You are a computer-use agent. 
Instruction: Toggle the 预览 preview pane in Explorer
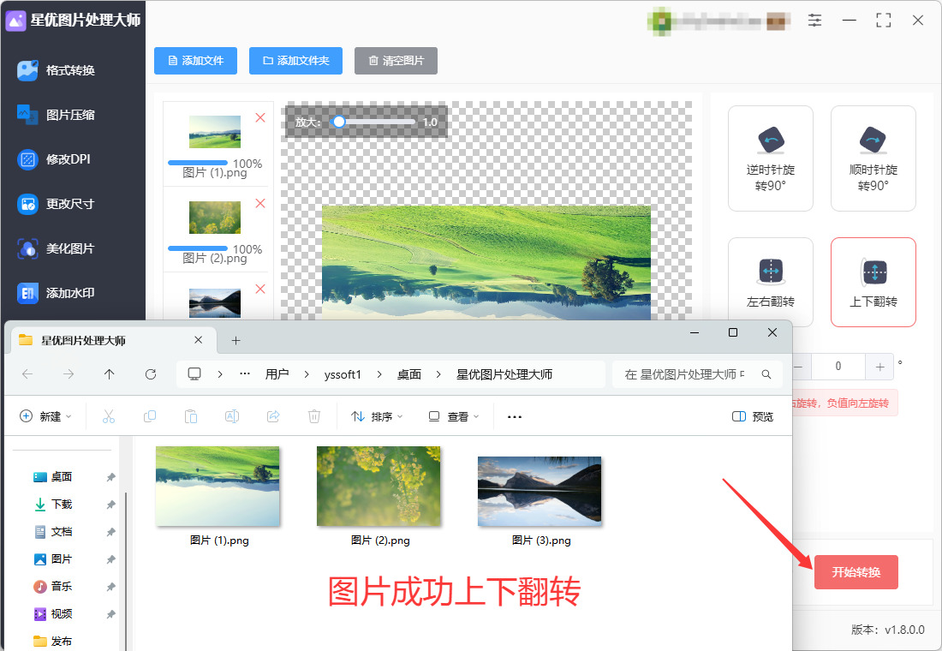753,416
